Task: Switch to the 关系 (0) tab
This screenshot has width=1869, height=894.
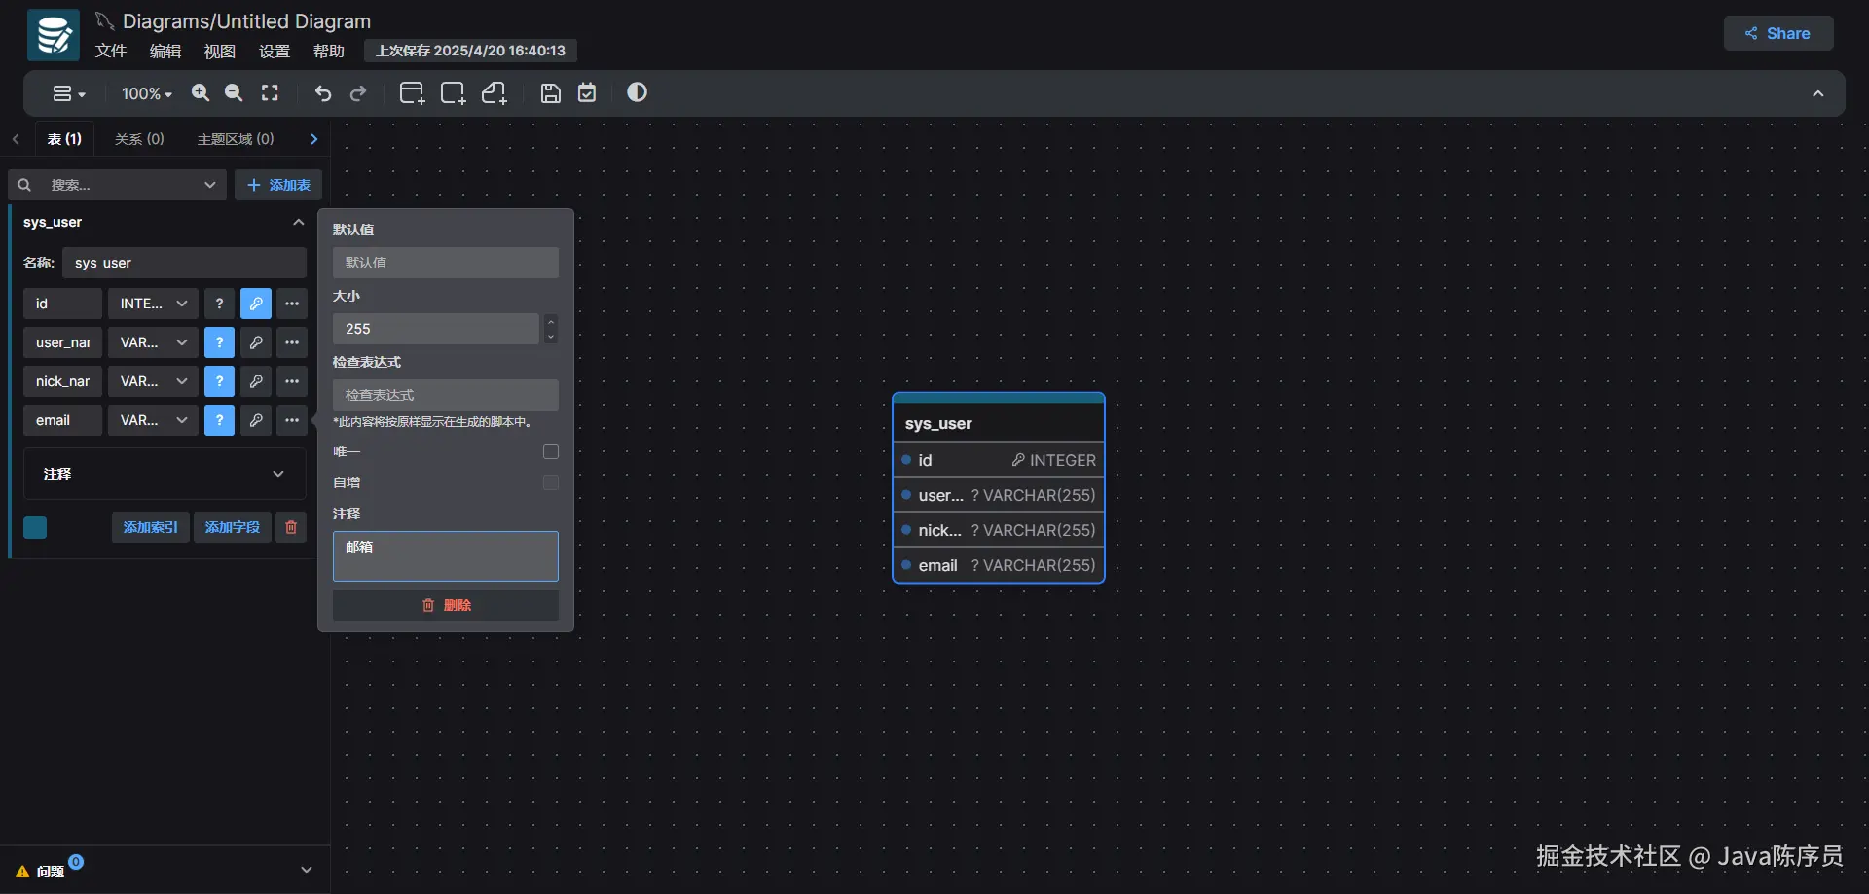Action: point(139,139)
